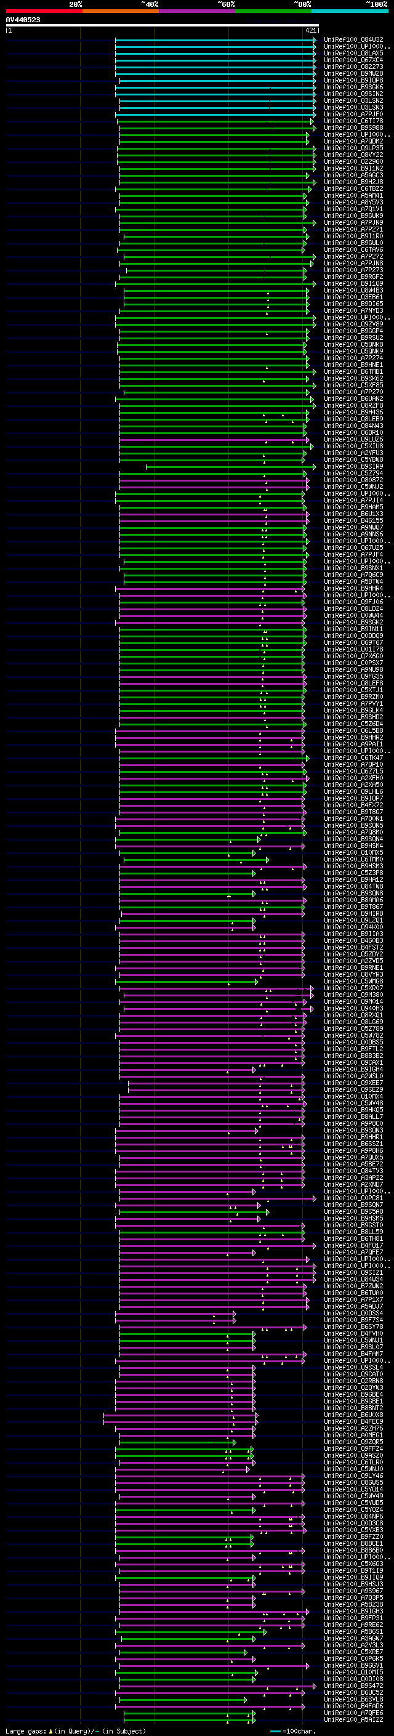Pick the UniRef100_Q9M380 hit name
This screenshot has height=1736, width=394.
click(353, 995)
